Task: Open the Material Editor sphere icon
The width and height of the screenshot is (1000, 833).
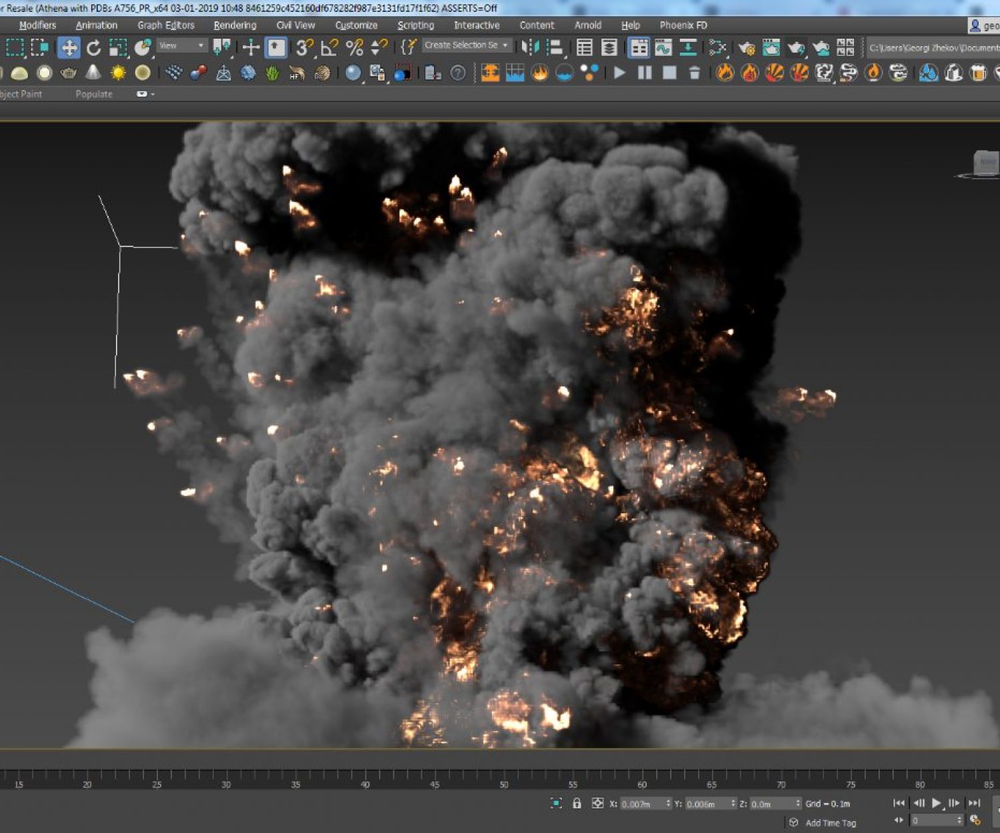Action: (353, 73)
